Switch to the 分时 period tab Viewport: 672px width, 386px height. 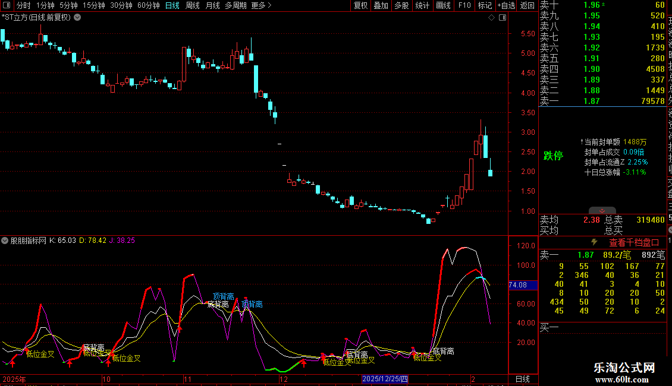pyautogui.click(x=24, y=5)
